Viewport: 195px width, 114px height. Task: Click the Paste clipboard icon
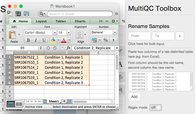click(x=12, y=35)
